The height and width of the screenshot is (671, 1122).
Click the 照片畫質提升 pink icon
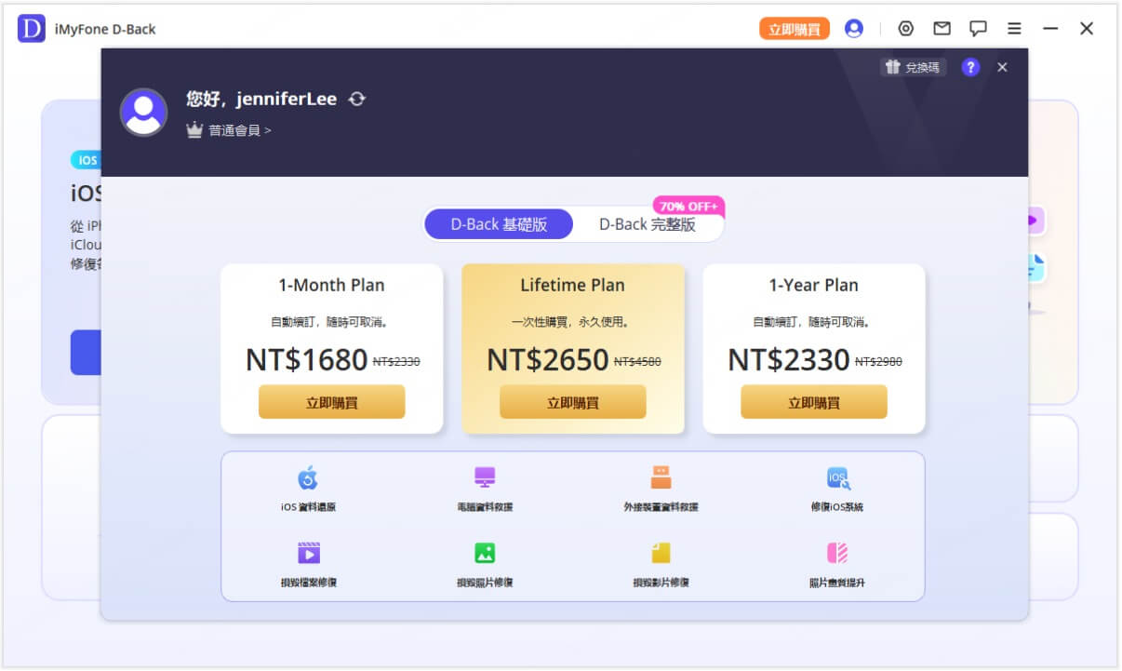[837, 553]
